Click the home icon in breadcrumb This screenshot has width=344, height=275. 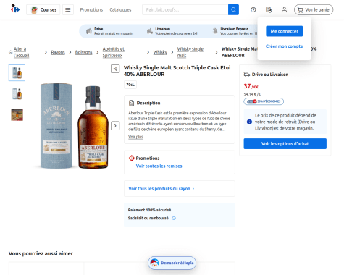tap(10, 52)
